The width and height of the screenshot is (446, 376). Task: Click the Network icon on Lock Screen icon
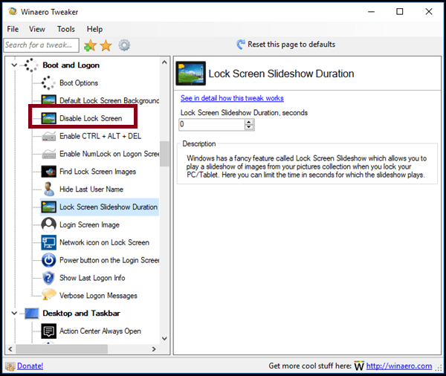coord(48,242)
